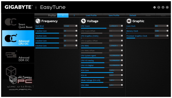Expand the CPU Vcore value dropdown
Image resolution: width=172 pixels, height=98 pixels.
pyautogui.click(x=122, y=26)
